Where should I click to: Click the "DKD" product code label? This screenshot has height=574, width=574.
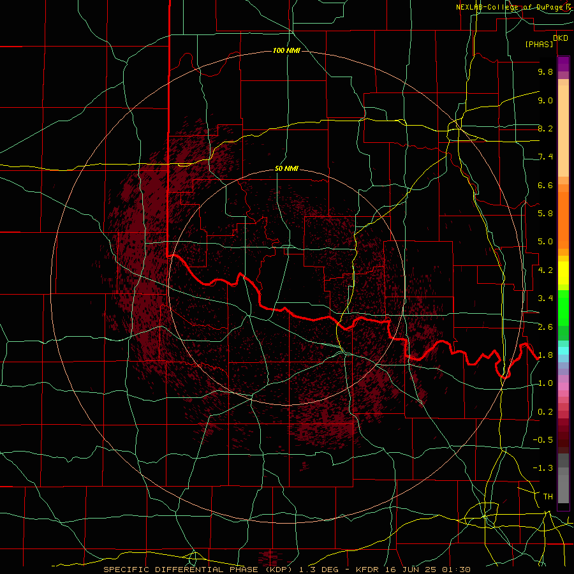click(x=561, y=38)
